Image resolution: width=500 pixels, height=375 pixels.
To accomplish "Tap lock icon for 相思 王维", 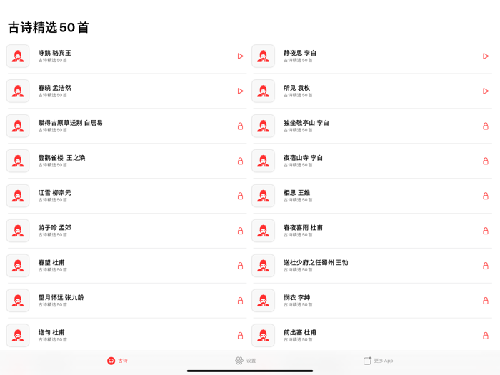I will point(486,196).
